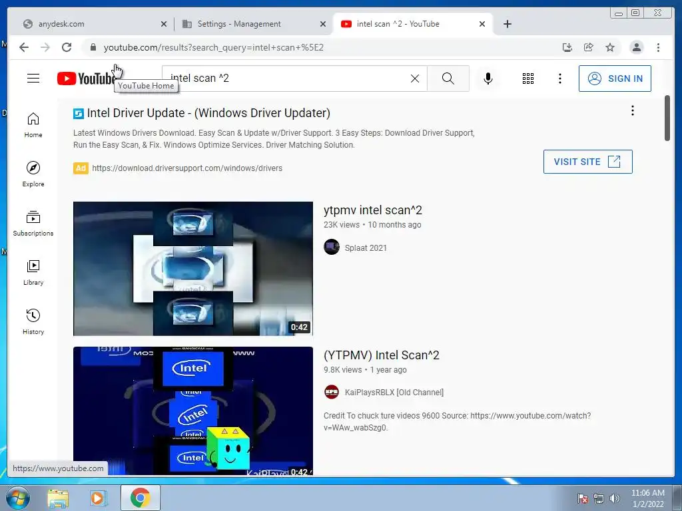Click the taskbar clock showing 11:06 AM
This screenshot has width=682, height=511.
[647, 498]
